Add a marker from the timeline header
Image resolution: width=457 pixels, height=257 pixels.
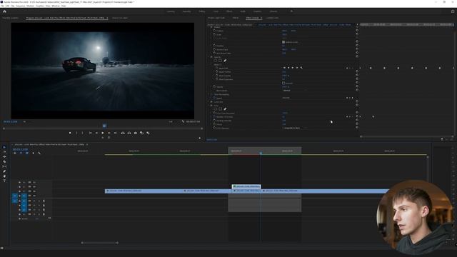[33, 153]
